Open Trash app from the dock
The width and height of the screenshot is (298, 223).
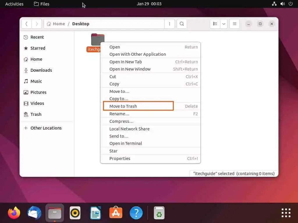pyautogui.click(x=159, y=213)
